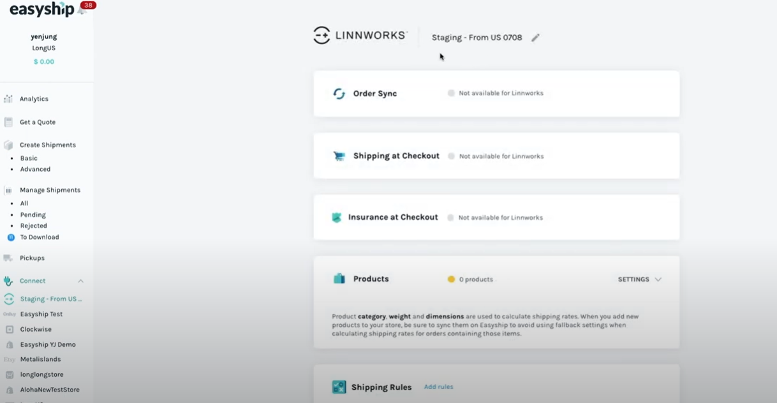This screenshot has width=777, height=403.
Task: Toggle the Insurance at Checkout status indicator
Action: (450, 217)
